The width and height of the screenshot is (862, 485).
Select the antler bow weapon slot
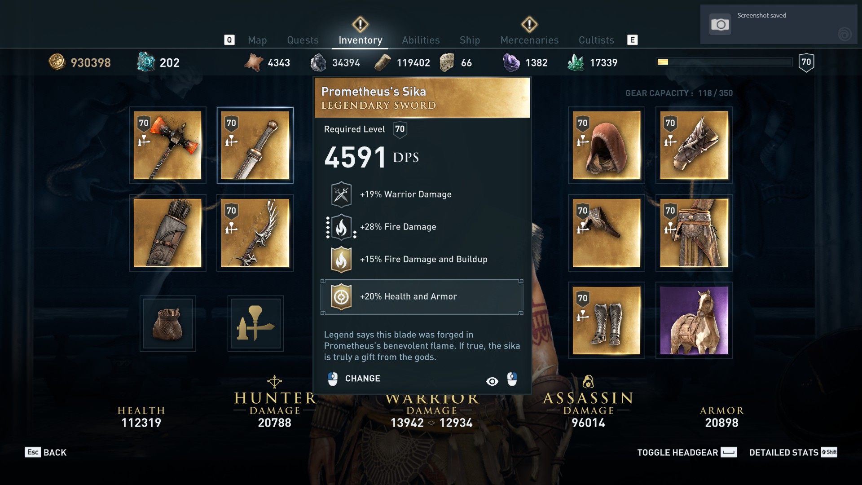click(x=255, y=233)
